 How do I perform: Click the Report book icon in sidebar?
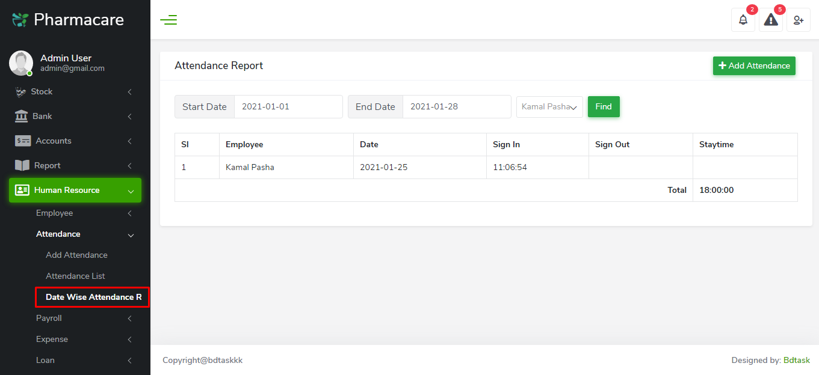pos(22,165)
